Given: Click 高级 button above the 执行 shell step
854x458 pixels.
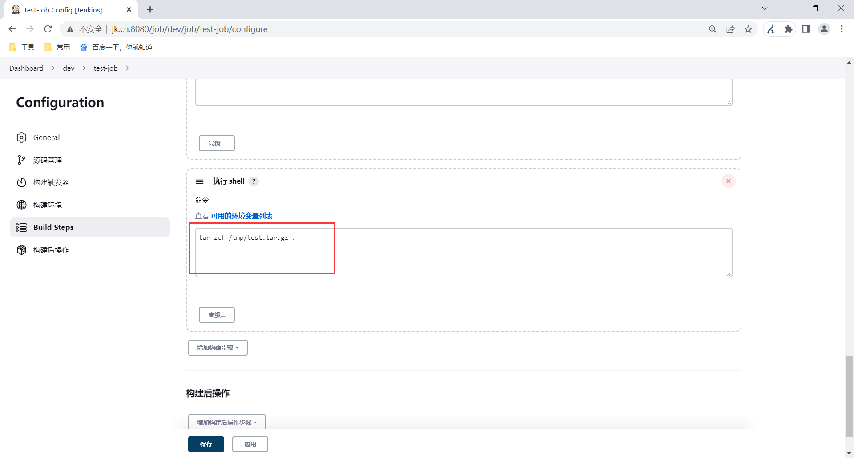Looking at the screenshot, I should click(217, 143).
